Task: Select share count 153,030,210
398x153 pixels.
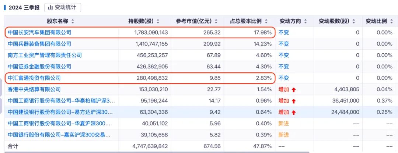Action: pos(153,89)
